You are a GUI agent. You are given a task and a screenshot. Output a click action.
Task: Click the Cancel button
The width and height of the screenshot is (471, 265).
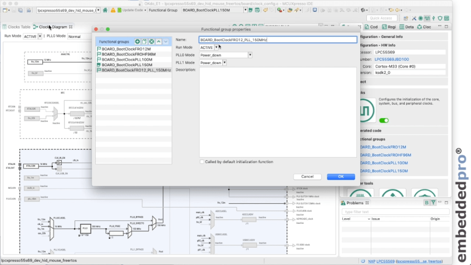(x=307, y=176)
